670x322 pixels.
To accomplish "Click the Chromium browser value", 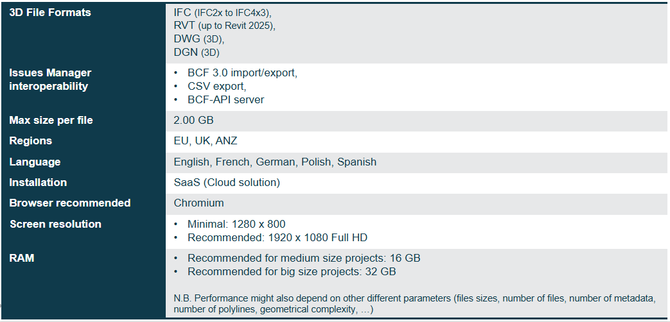I will [x=198, y=203].
